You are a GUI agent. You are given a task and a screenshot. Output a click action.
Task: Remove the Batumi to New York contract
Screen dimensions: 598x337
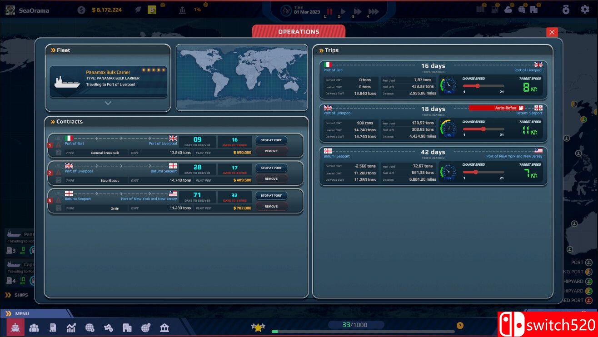click(x=271, y=206)
